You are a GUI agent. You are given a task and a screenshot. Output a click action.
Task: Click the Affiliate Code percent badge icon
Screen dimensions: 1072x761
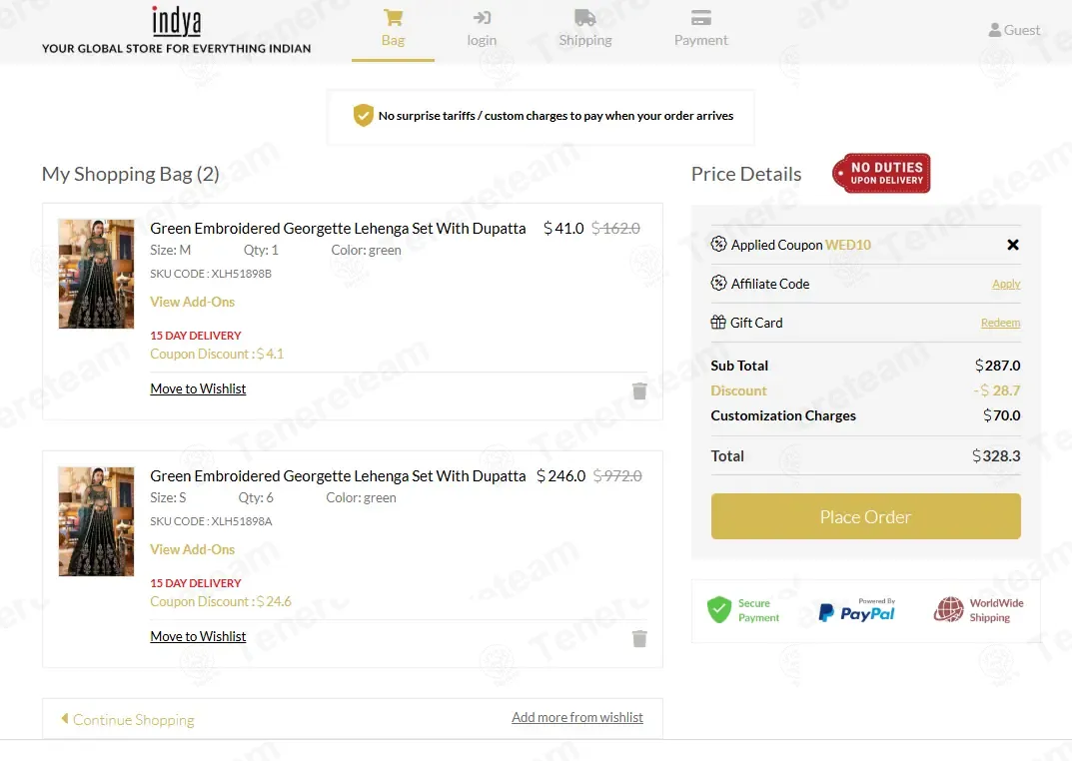718,283
